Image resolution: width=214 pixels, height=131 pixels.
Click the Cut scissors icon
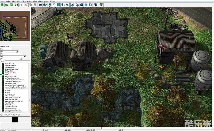(26, 5)
